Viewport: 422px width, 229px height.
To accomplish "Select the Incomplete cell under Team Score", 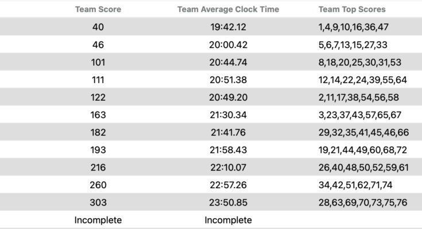I will [x=98, y=220].
